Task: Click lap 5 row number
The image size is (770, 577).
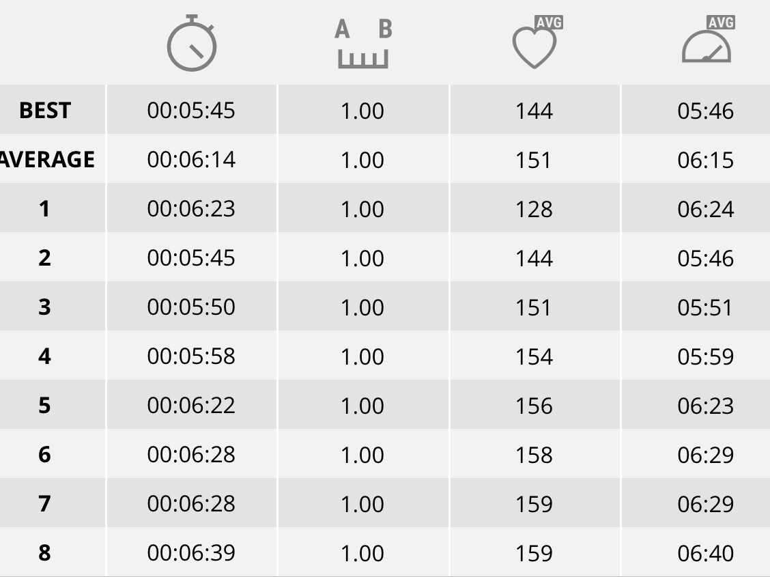Action: (44, 405)
